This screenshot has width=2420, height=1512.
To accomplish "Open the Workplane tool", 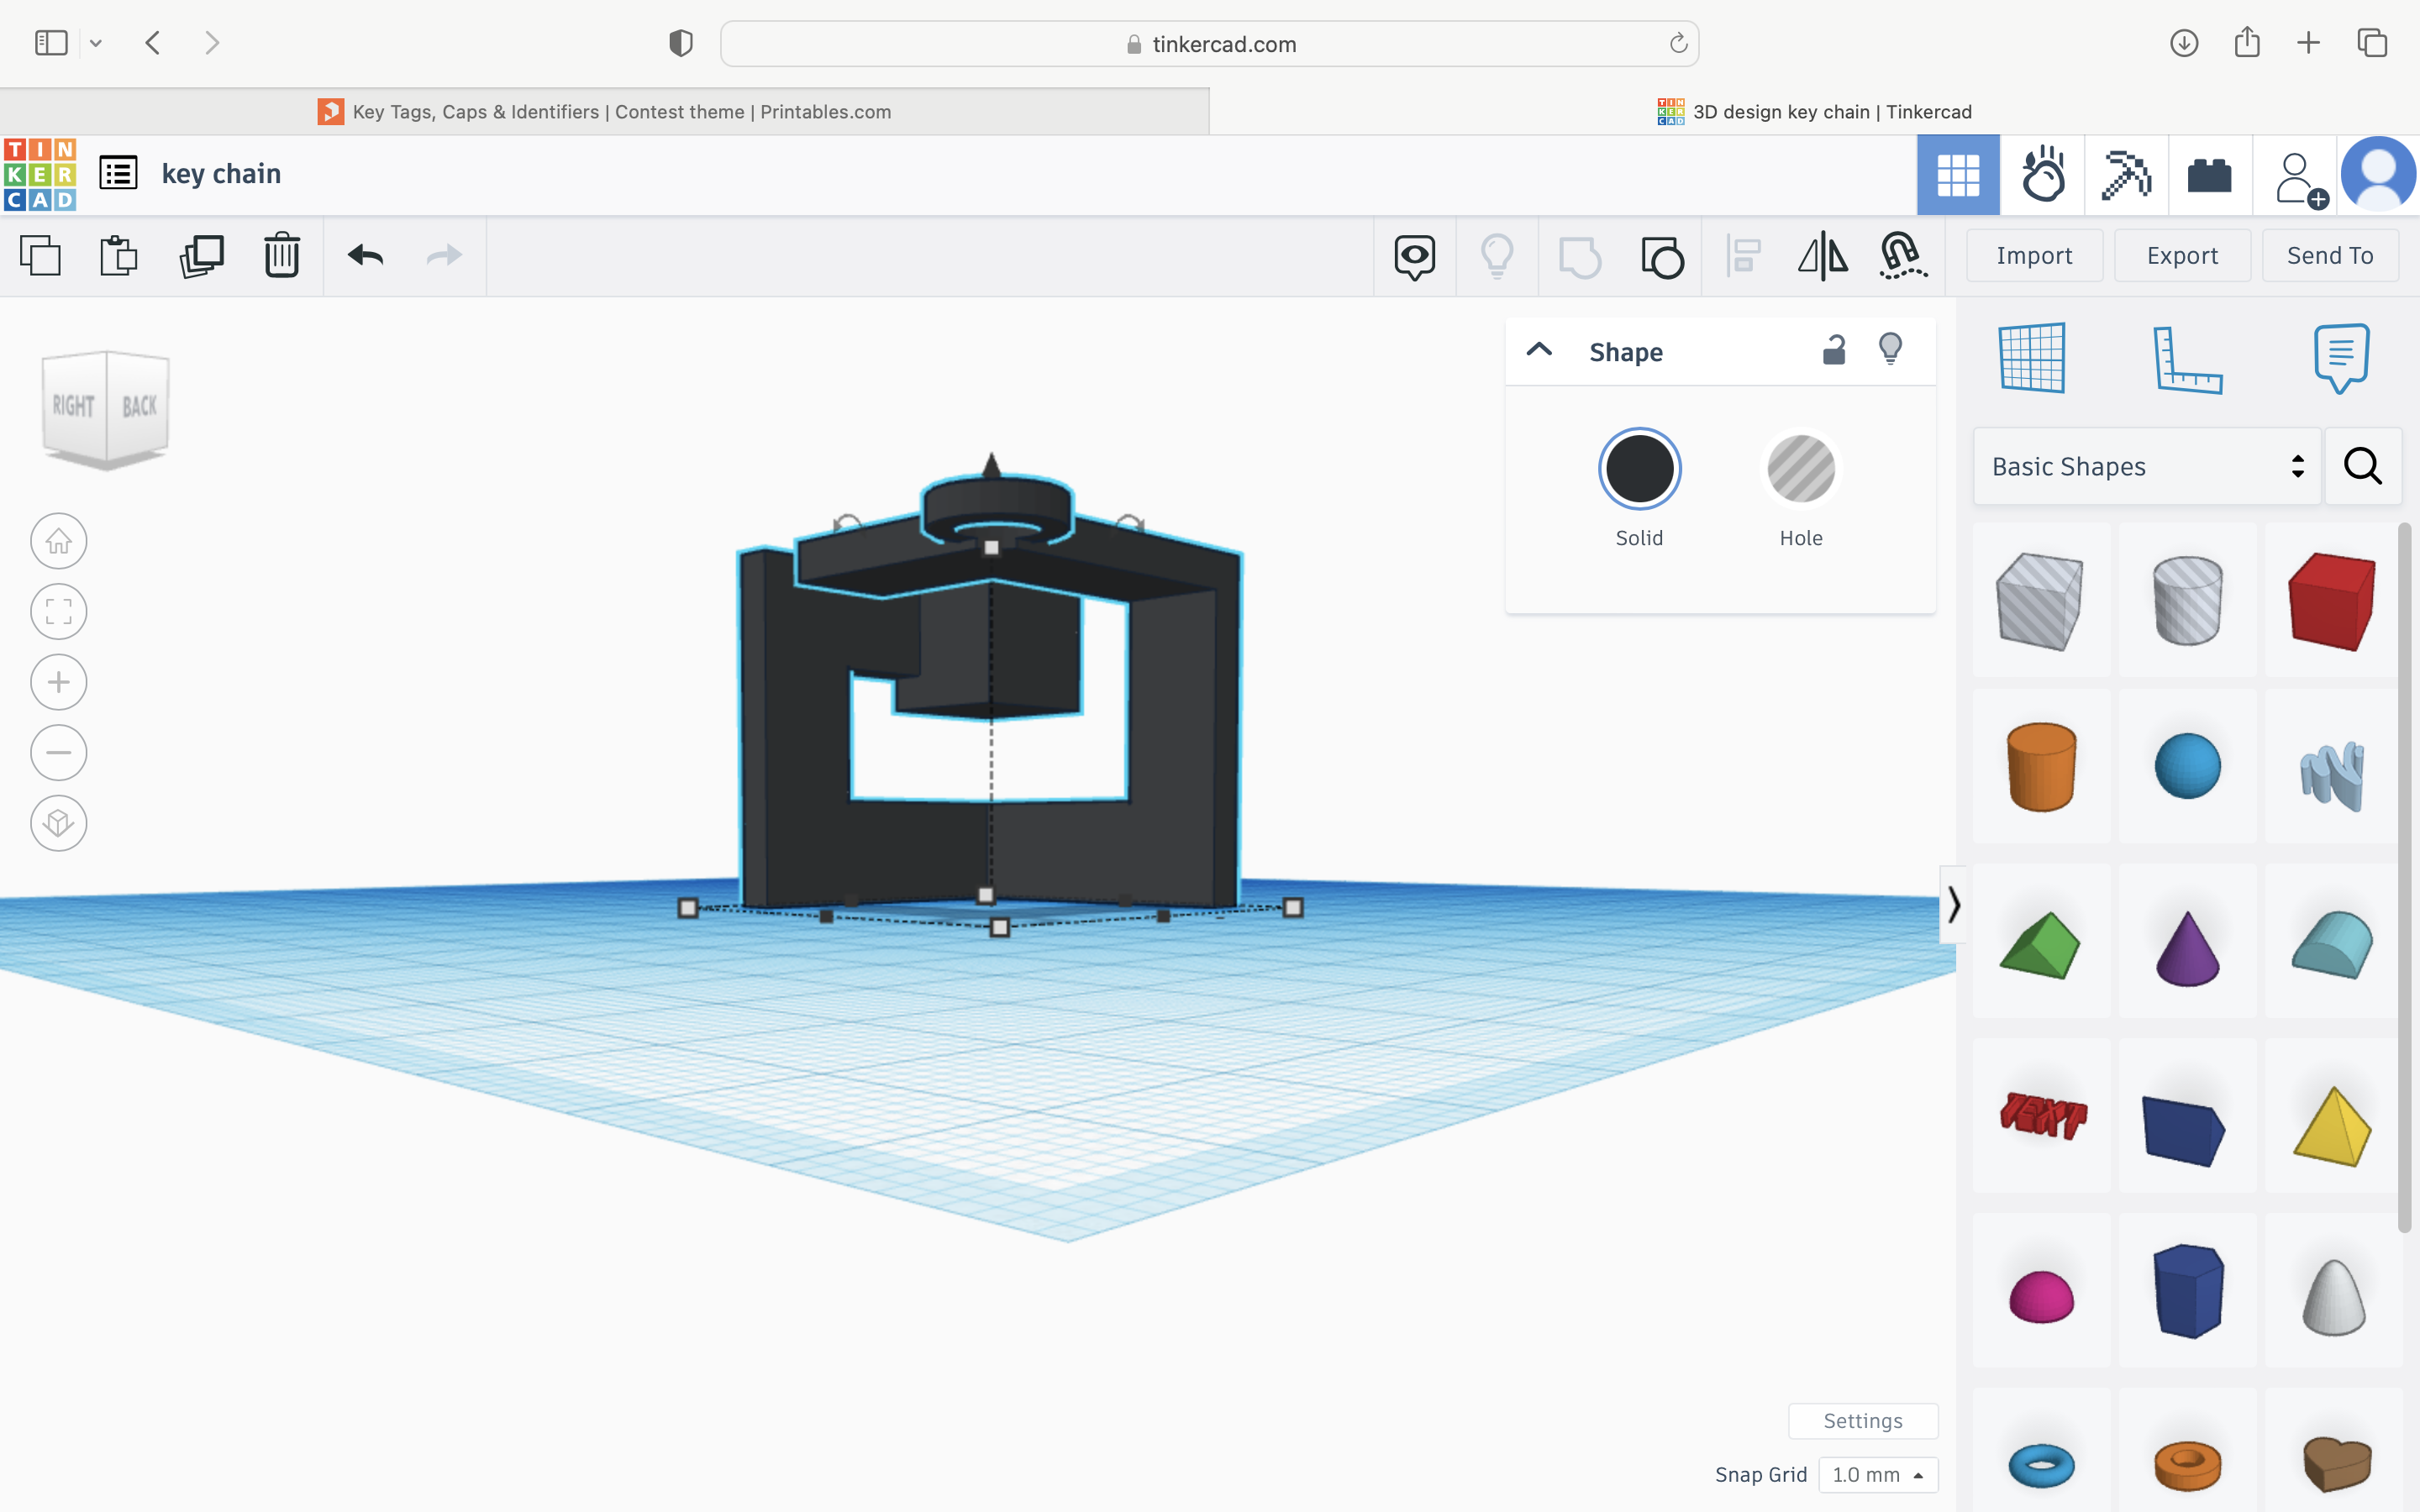I will [2031, 358].
